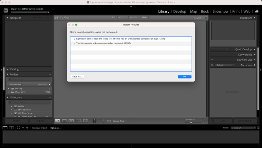
Task: Open filmstrip grid shortcut icon
Action: [19, 128]
